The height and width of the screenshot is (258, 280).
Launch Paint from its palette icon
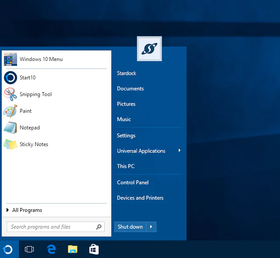click(11, 111)
